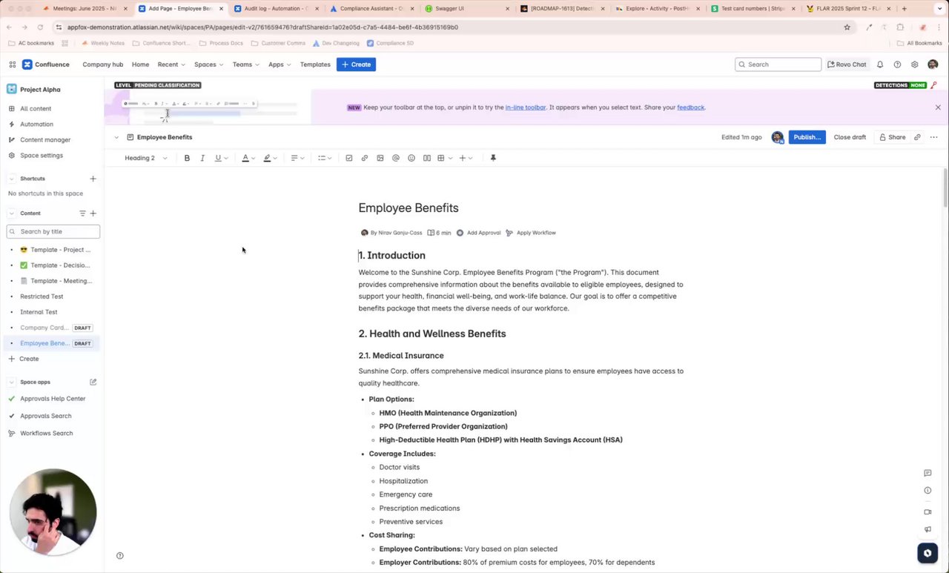Open the insert plus dropdown
Image resolution: width=949 pixels, height=573 pixels.
[x=466, y=158]
